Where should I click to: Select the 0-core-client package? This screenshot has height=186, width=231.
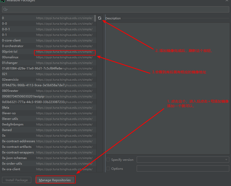tap(49, 40)
